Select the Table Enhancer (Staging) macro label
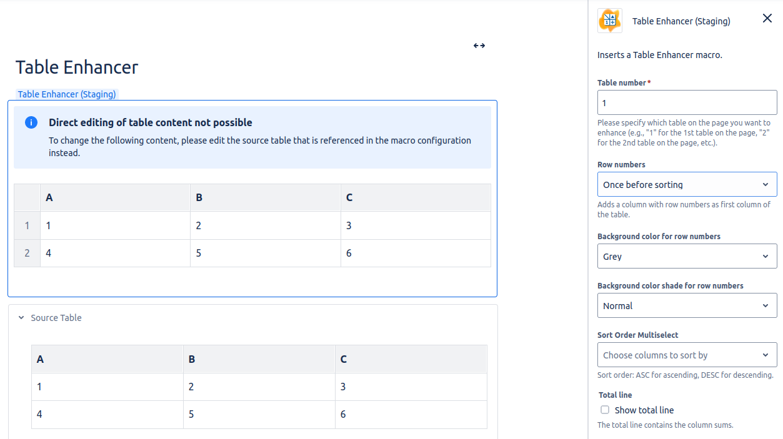The height and width of the screenshot is (439, 783). pos(67,94)
